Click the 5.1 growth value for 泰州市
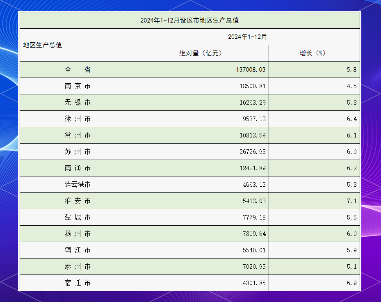This screenshot has width=381, height=302. [x=351, y=267]
